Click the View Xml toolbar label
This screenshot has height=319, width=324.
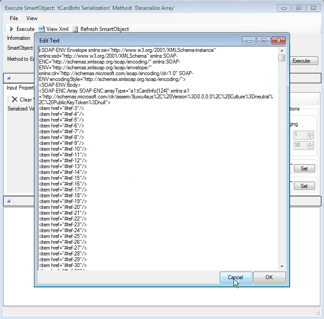pos(57,29)
